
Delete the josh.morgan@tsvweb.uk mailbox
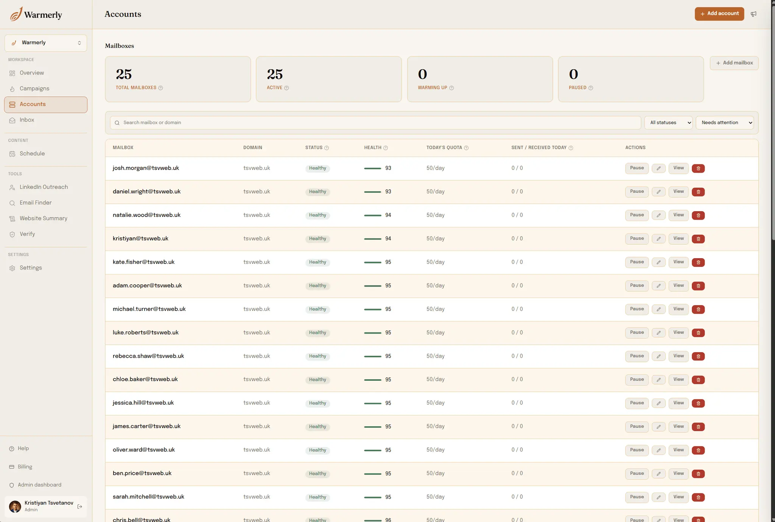[698, 168]
